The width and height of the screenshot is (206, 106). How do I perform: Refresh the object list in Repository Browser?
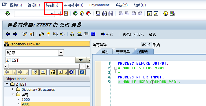coord(71,72)
